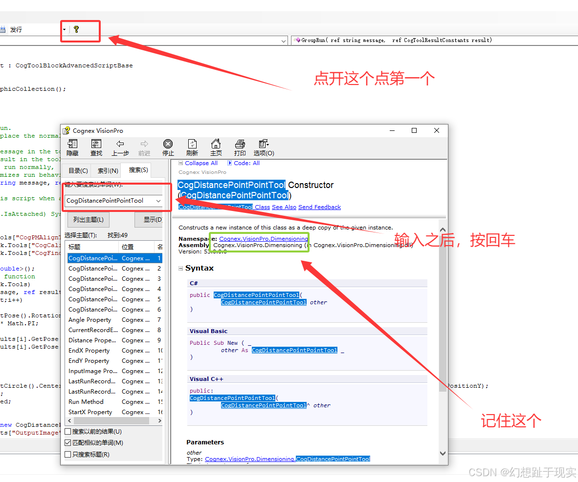
Task: Open the Options (选项) toolbar icon
Action: point(264,144)
